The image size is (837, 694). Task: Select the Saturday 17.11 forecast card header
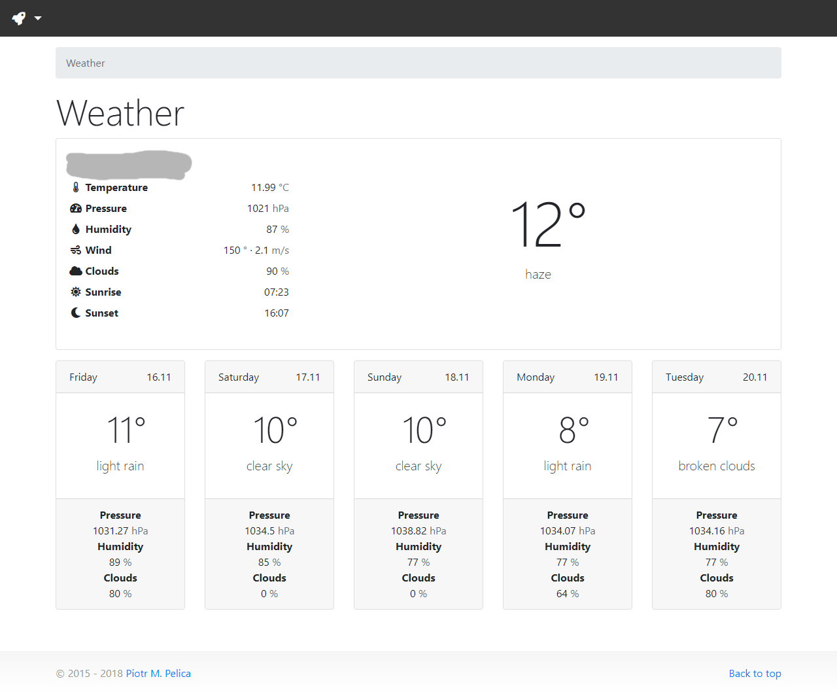(269, 377)
